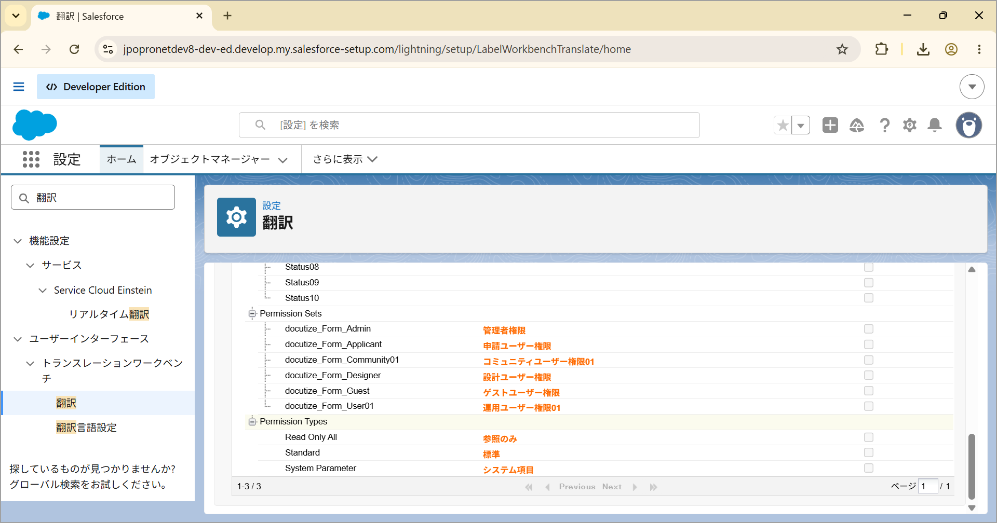
Task: Click the Salesforce cloud logo
Action: pyautogui.click(x=34, y=125)
